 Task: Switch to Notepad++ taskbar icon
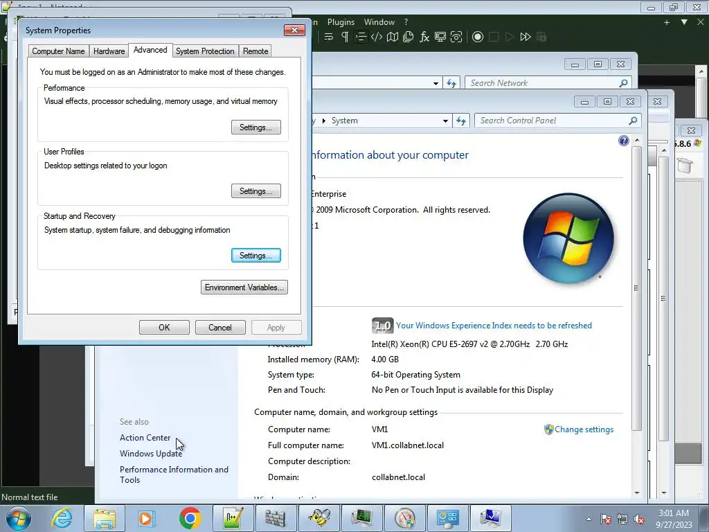(233, 518)
